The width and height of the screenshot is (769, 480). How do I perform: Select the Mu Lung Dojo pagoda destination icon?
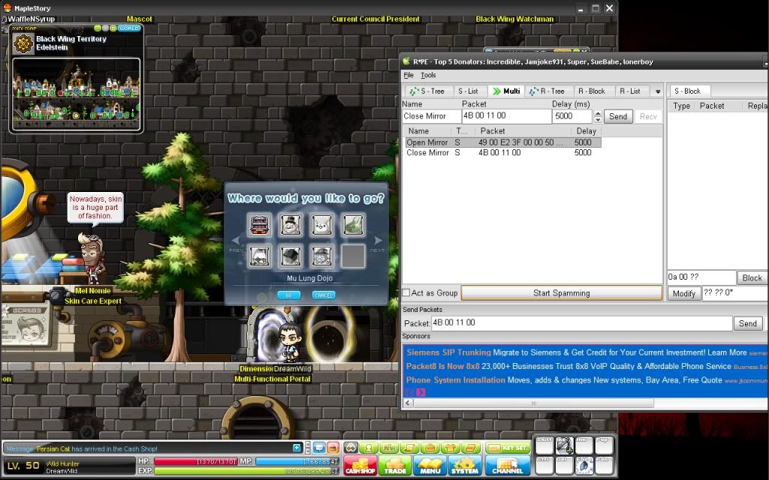[x=259, y=225]
